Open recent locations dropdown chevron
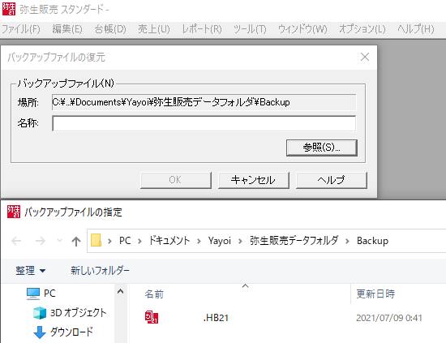The width and height of the screenshot is (446, 343). [x=60, y=241]
